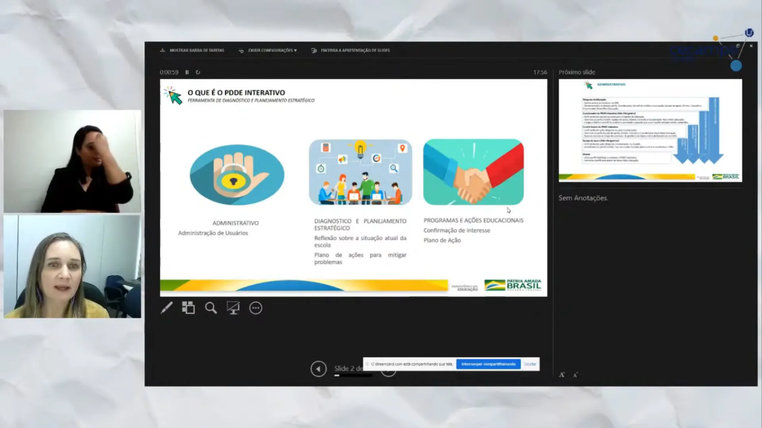
Task: Click the Sem Anotações notes area
Action: click(583, 198)
